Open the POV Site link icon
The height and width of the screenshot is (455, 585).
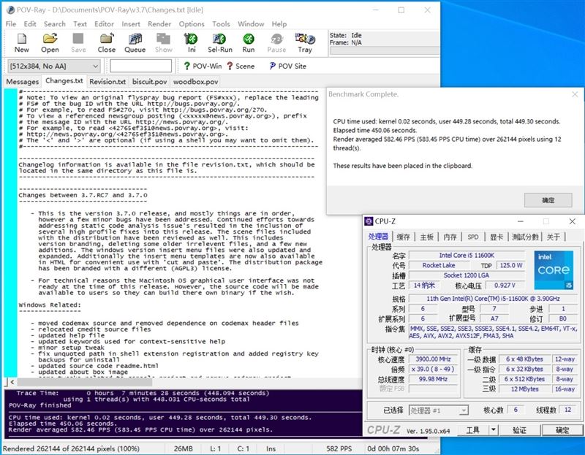point(272,66)
